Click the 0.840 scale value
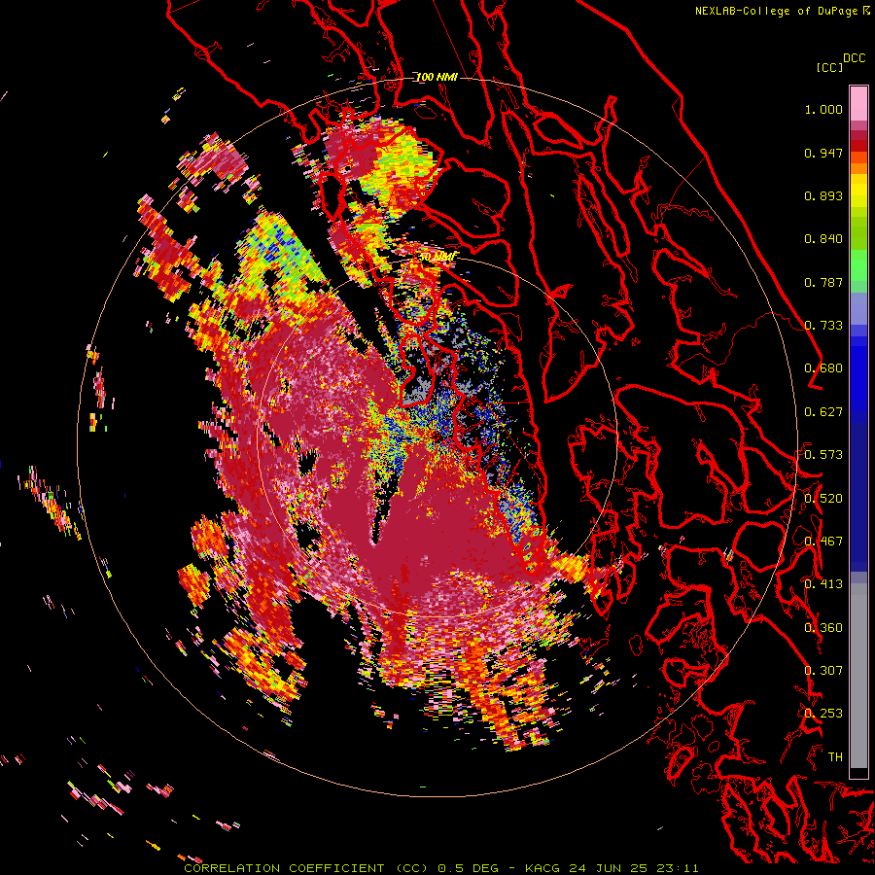Screen dimensions: 875x875 click(823, 239)
